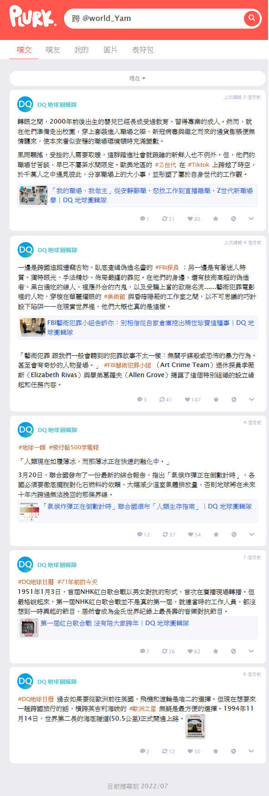269x796 pixels.
Task: Like the Eurostar post with heart
Action: point(194,751)
